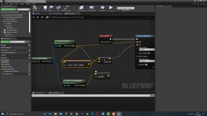207x116 pixels.
Task: Click the graph icon beside FirstPersonCharacter breadcrumb
Action: click(47, 17)
